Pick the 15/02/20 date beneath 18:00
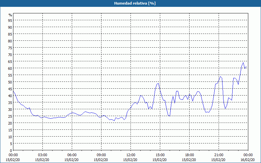The image size is (261, 163). click(x=189, y=160)
